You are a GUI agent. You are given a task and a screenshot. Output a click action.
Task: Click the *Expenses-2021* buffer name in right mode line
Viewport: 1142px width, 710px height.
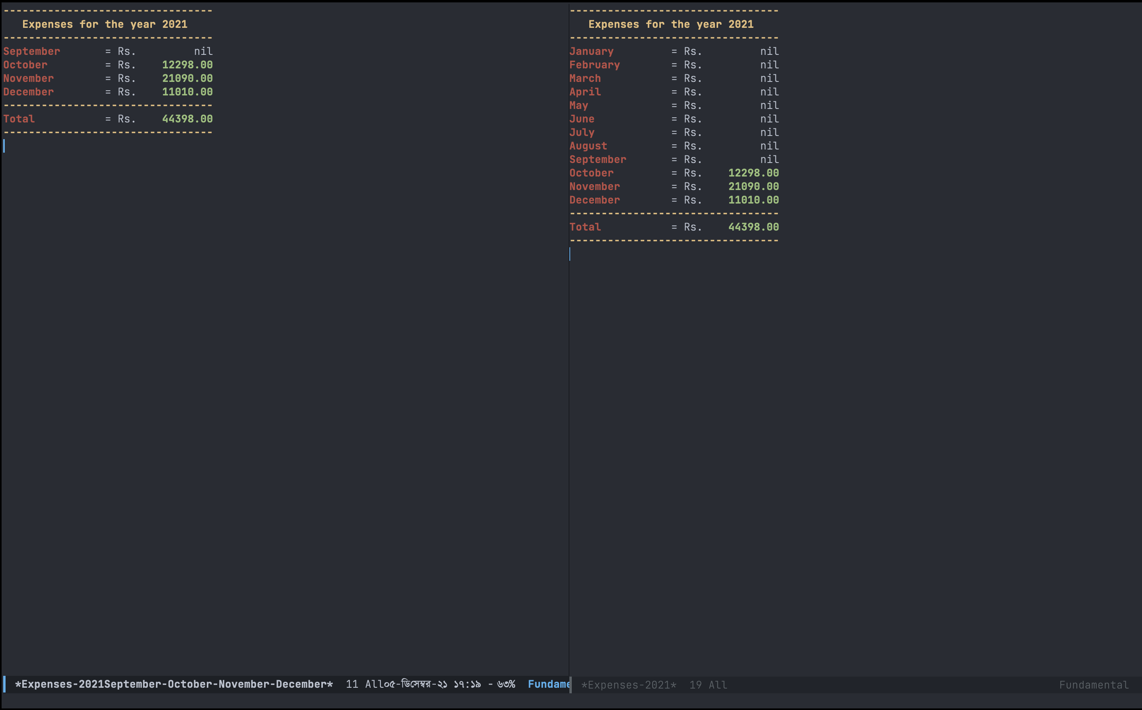(629, 685)
